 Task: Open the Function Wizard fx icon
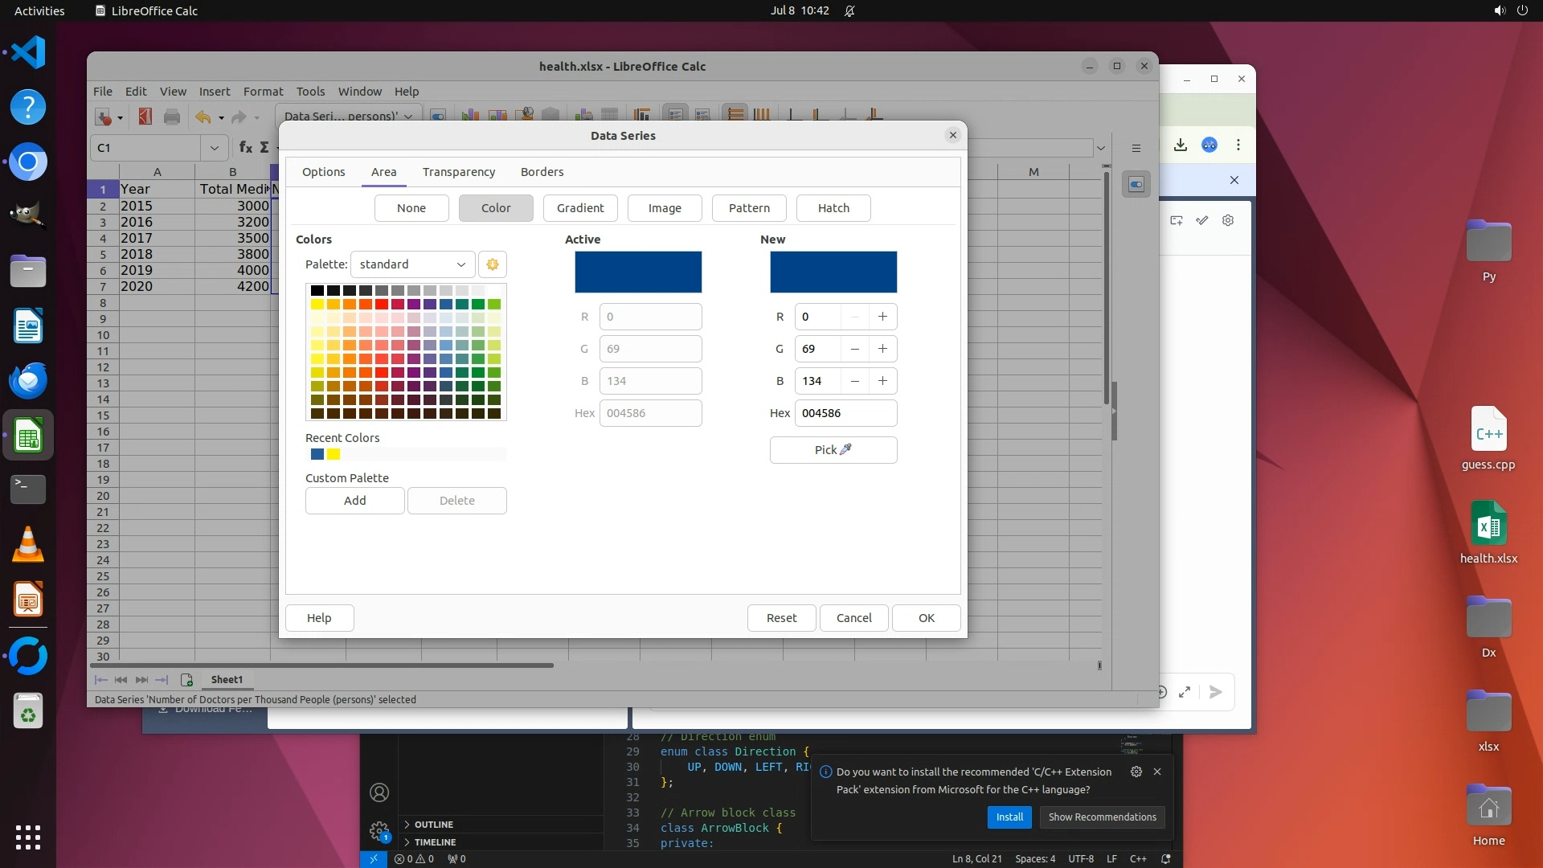pyautogui.click(x=245, y=147)
